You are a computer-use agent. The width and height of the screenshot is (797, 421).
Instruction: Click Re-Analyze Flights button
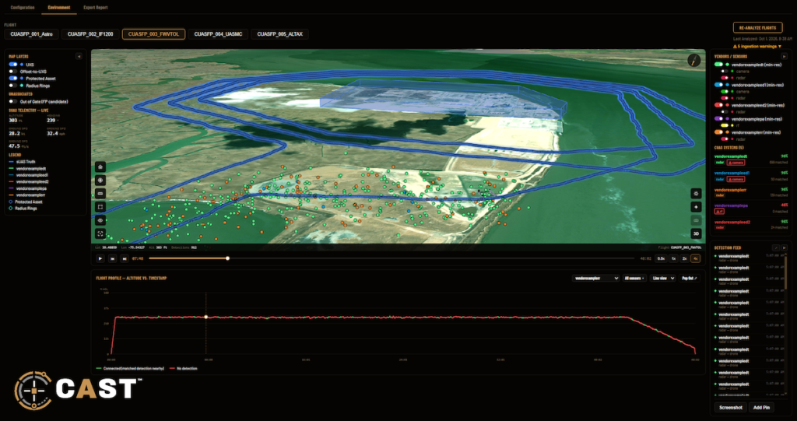757,27
